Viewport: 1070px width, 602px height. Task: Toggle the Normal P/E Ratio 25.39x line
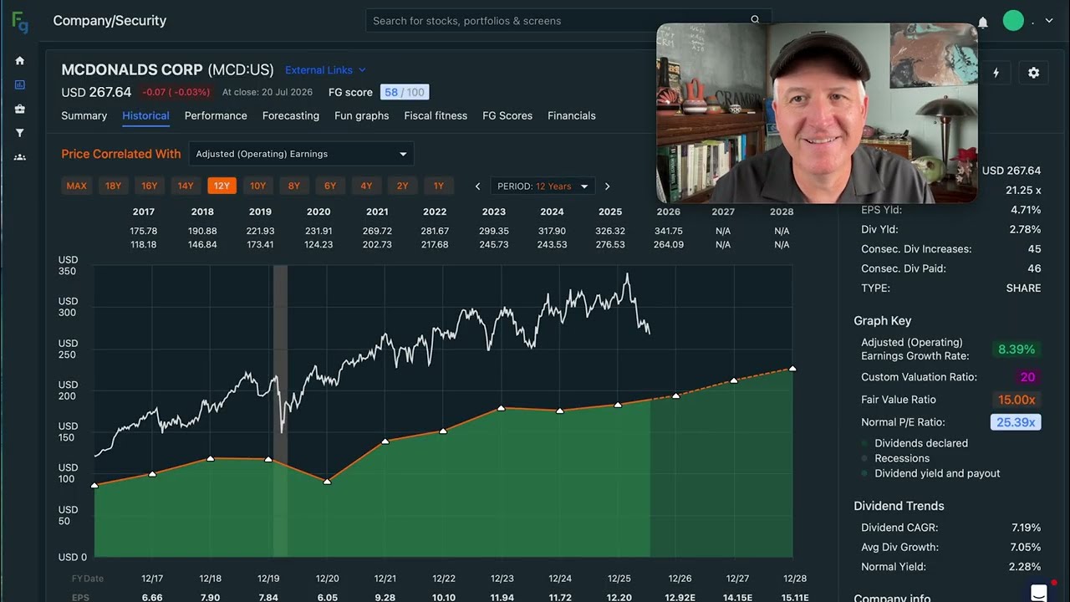(1016, 422)
